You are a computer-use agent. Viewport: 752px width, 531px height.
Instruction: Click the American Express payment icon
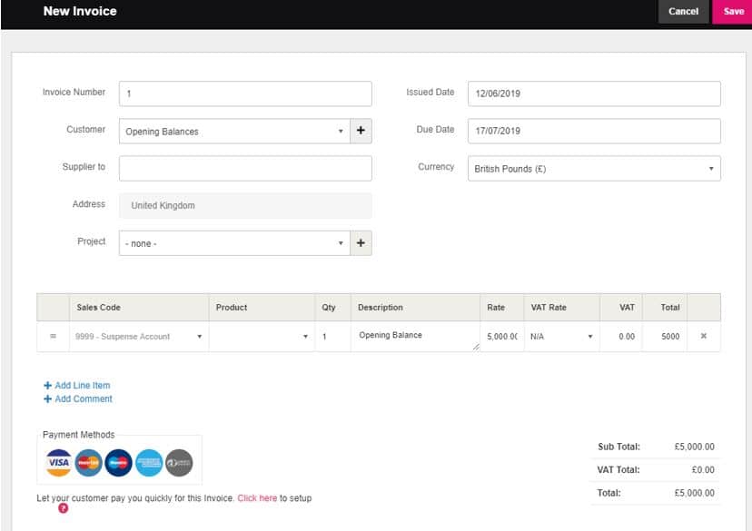click(149, 463)
